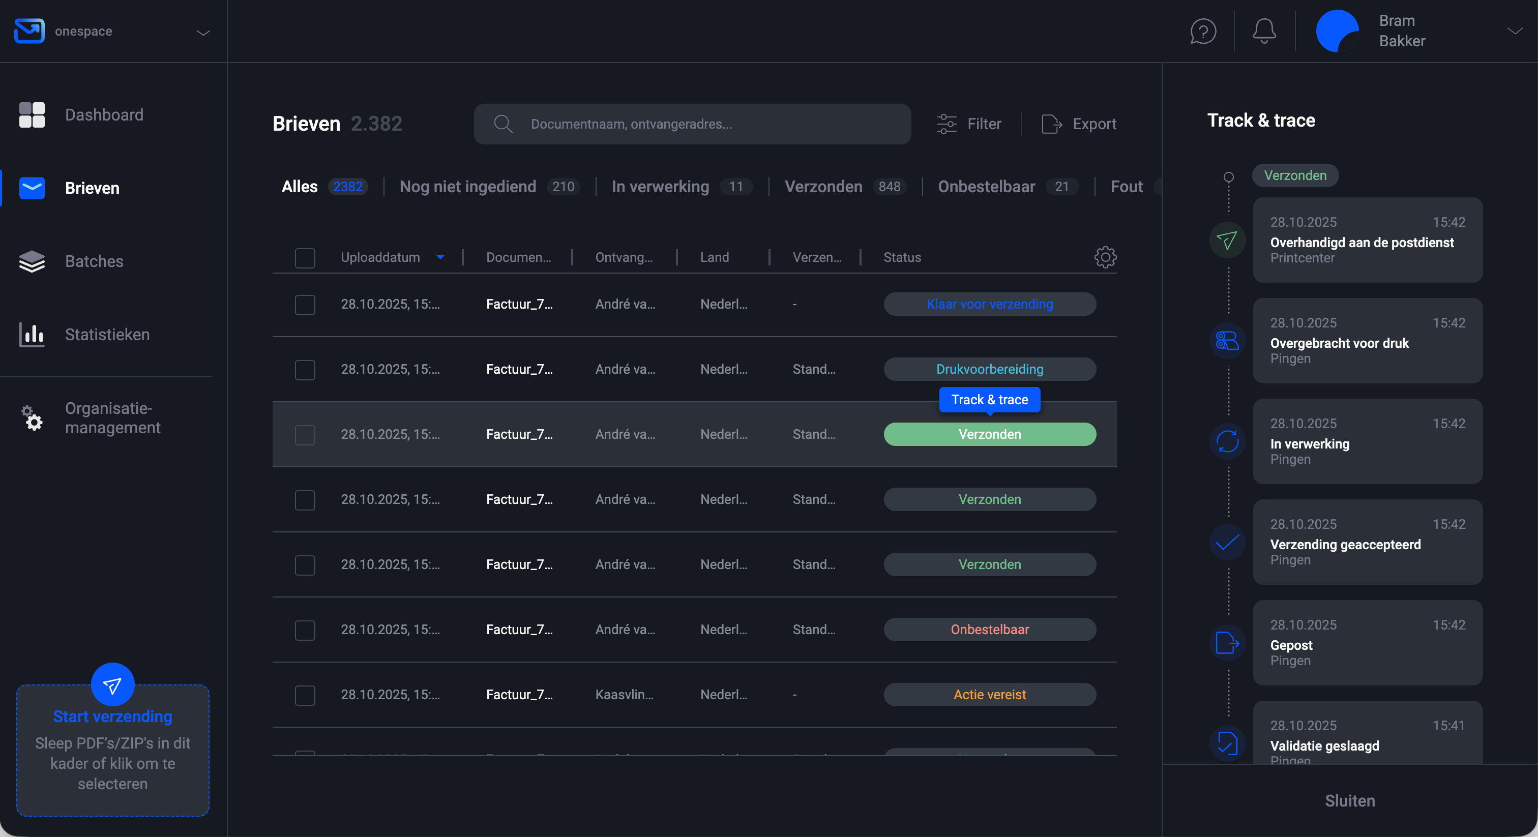Open the Bram Bakker profile dropdown
Viewport: 1538px width, 837px height.
[1515, 31]
